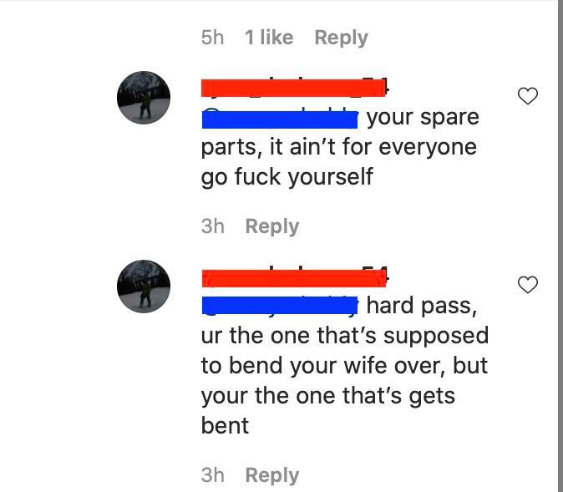Like the "your spare parts" comment heart
This screenshot has width=563, height=492.
coord(527,96)
